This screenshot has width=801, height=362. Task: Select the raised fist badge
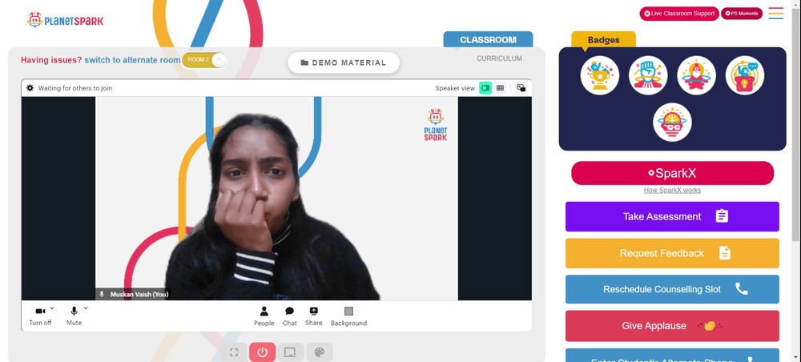(648, 75)
